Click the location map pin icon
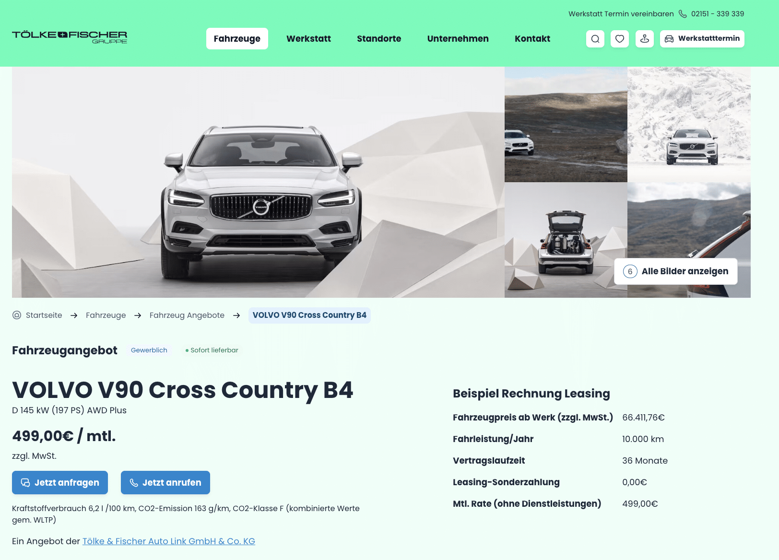Viewport: 779px width, 560px height. point(645,39)
